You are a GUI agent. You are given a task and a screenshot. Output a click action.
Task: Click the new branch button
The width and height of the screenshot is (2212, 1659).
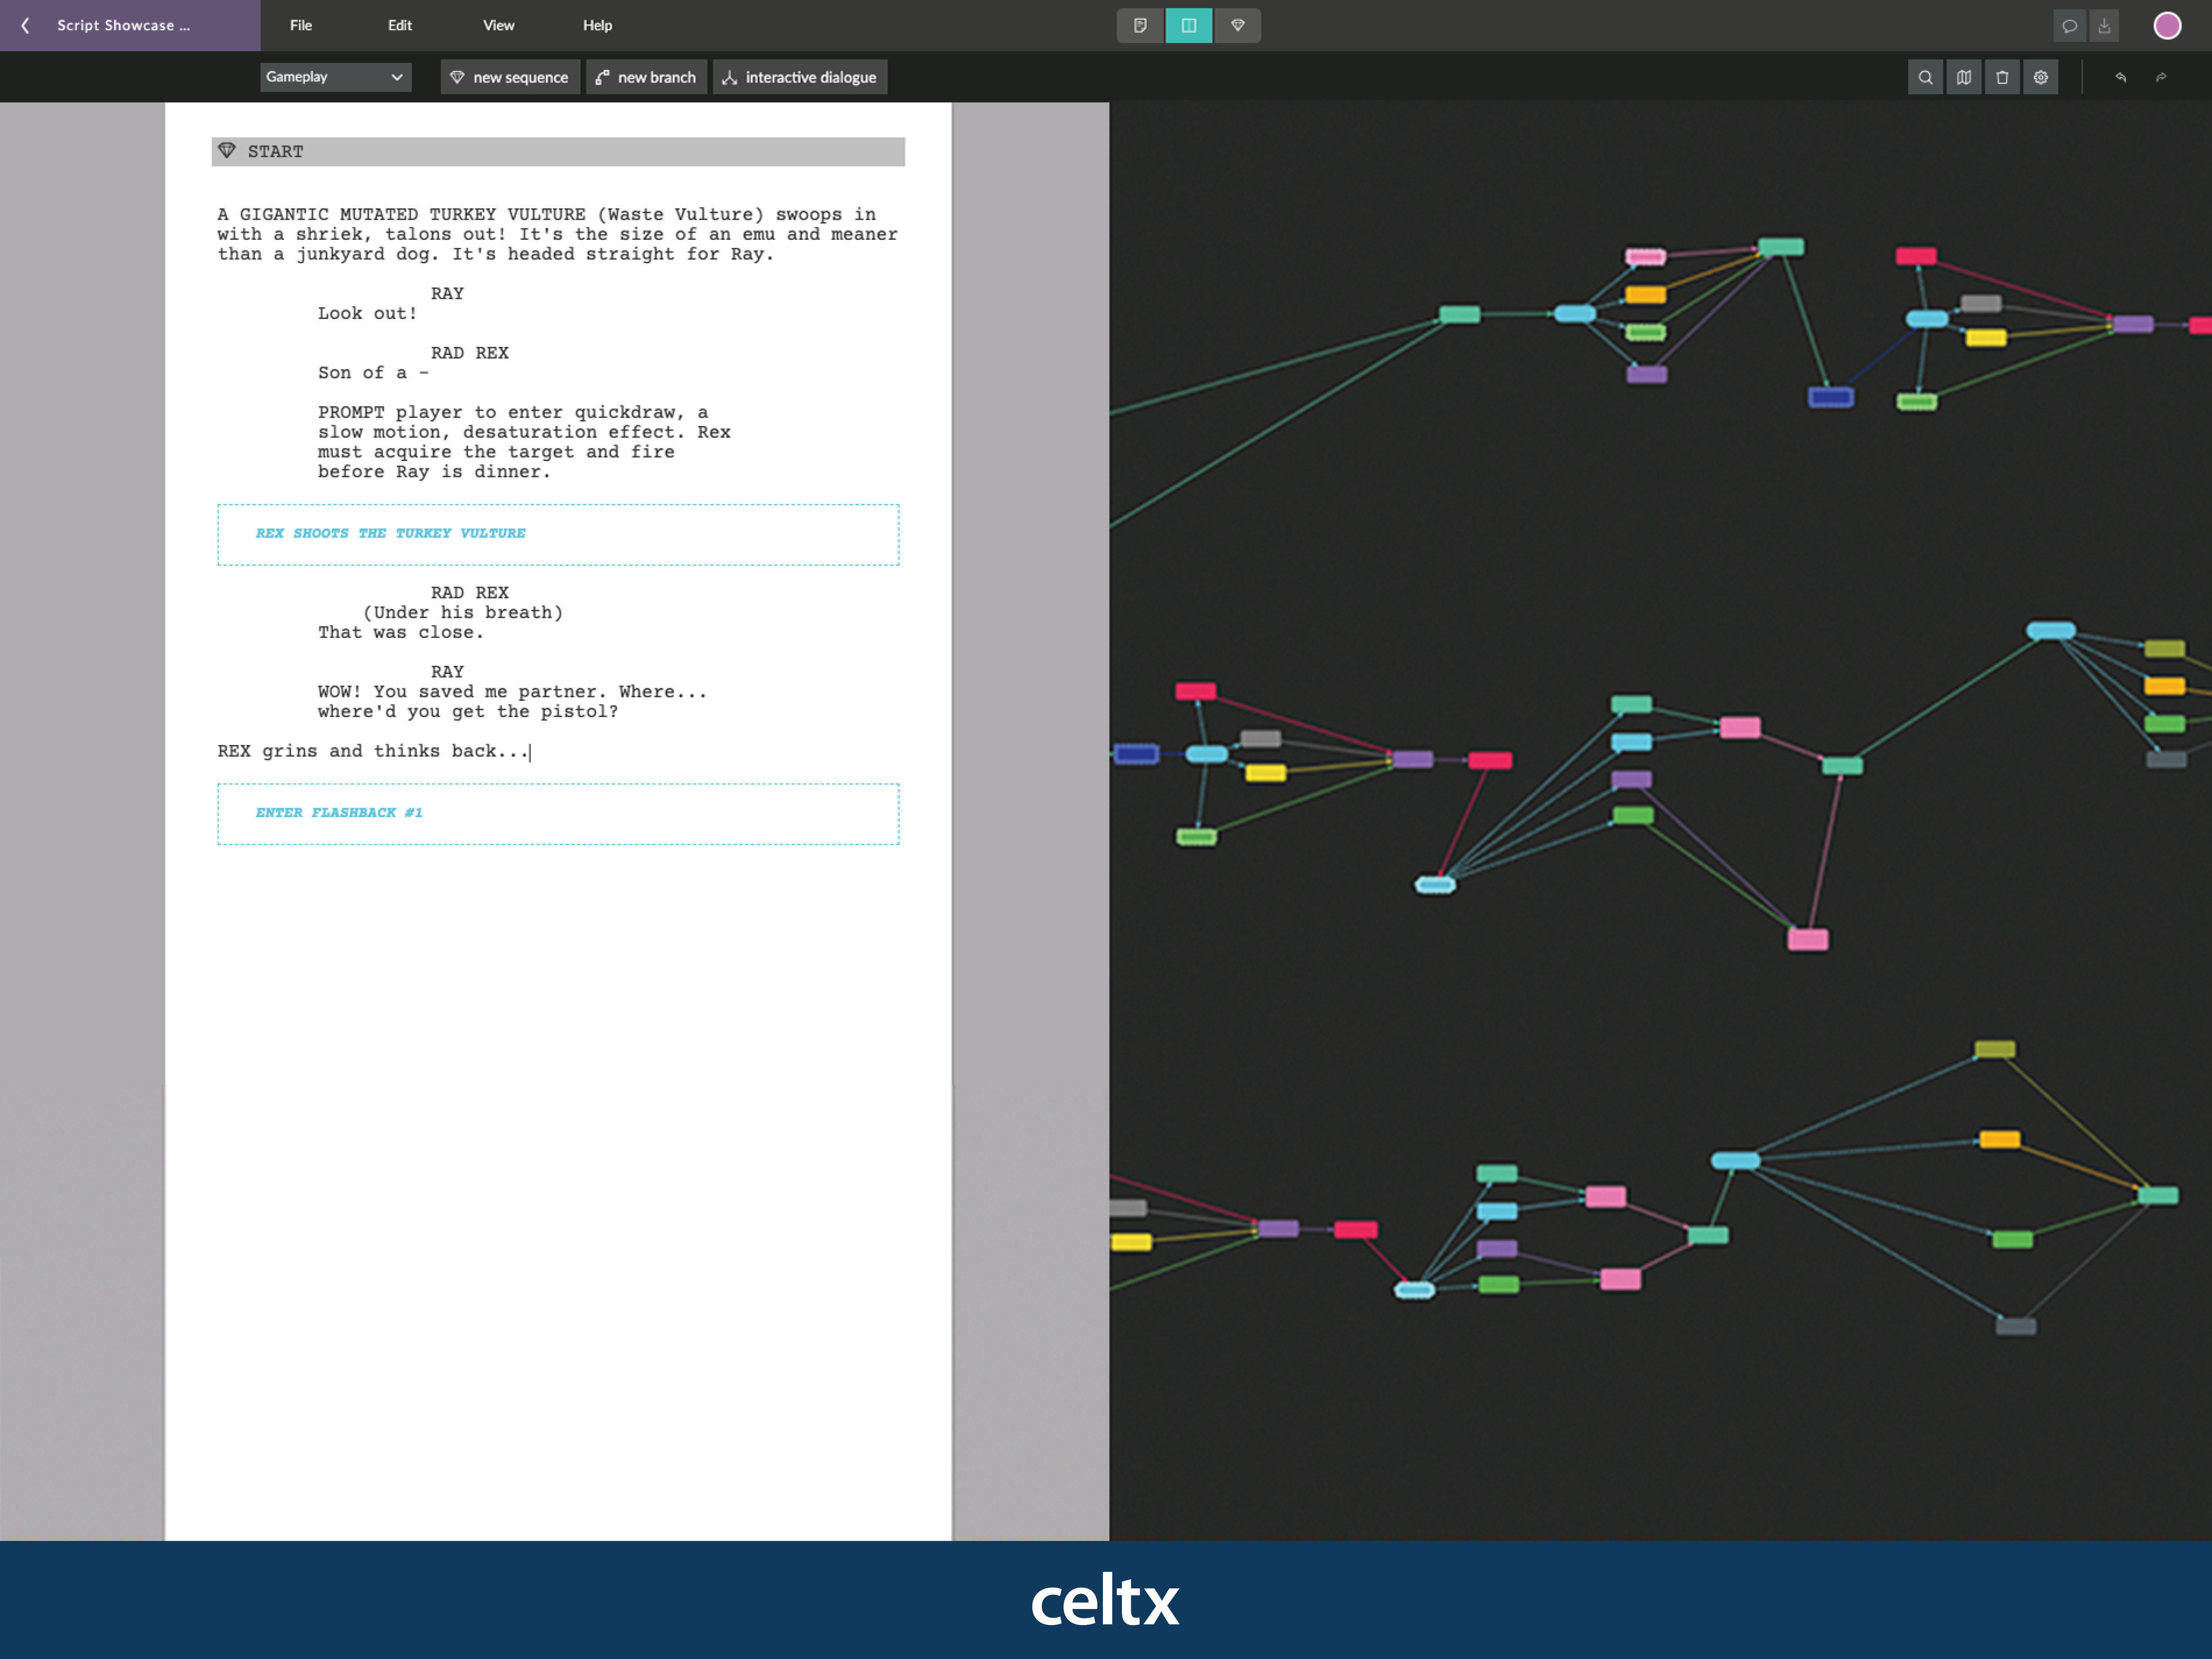646,77
